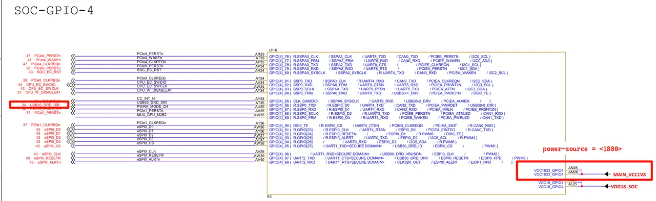
Task: Click power pin number AN26
Action: coord(573,168)
